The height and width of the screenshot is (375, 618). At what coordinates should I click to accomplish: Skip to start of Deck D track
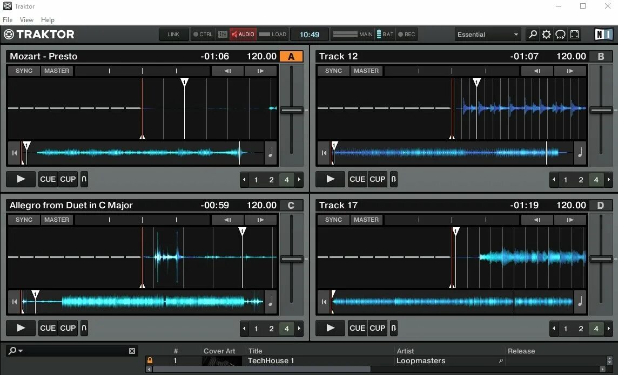[324, 302]
